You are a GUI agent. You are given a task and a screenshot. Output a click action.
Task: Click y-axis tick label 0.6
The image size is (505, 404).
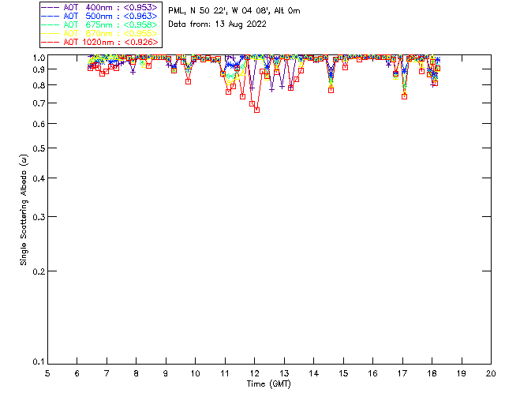pos(39,124)
